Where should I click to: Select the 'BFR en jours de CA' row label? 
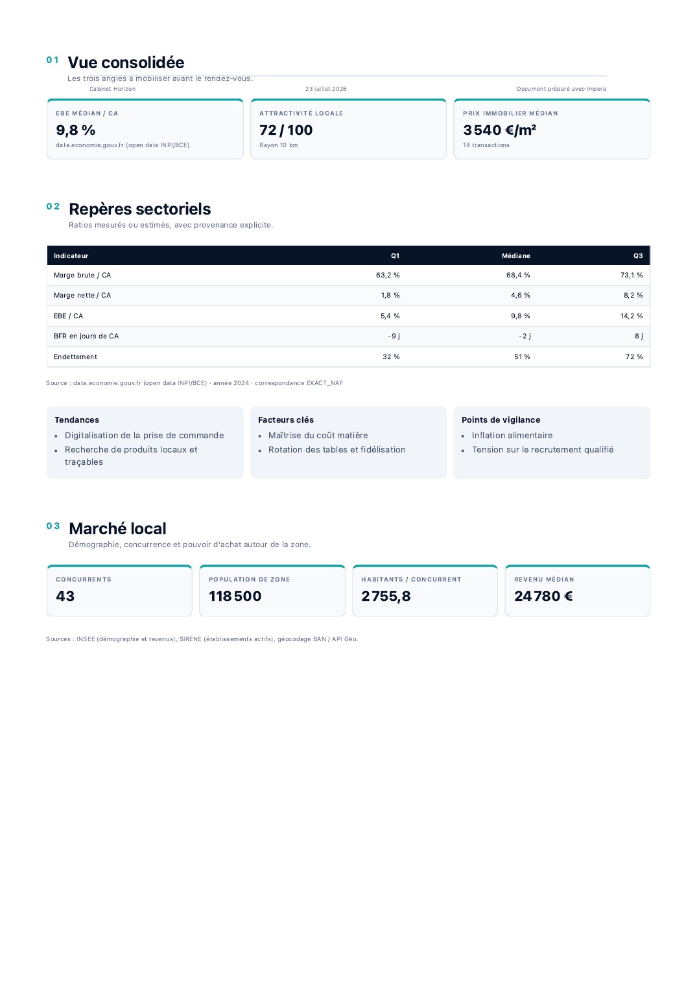pyautogui.click(x=86, y=336)
